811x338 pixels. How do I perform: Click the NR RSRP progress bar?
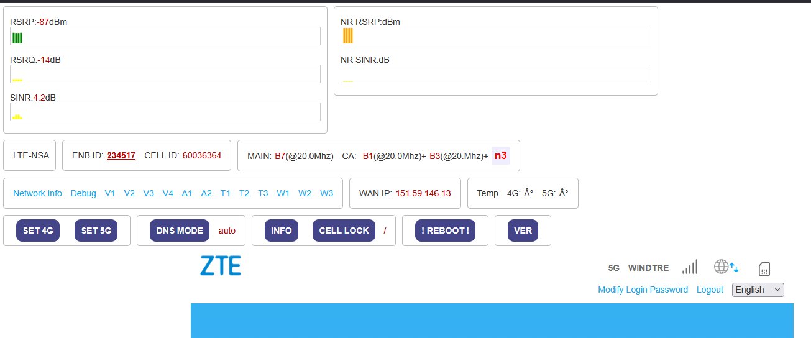(496, 36)
